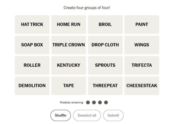Click the Deselect all button
174x124 pixels.
pyautogui.click(x=87, y=115)
